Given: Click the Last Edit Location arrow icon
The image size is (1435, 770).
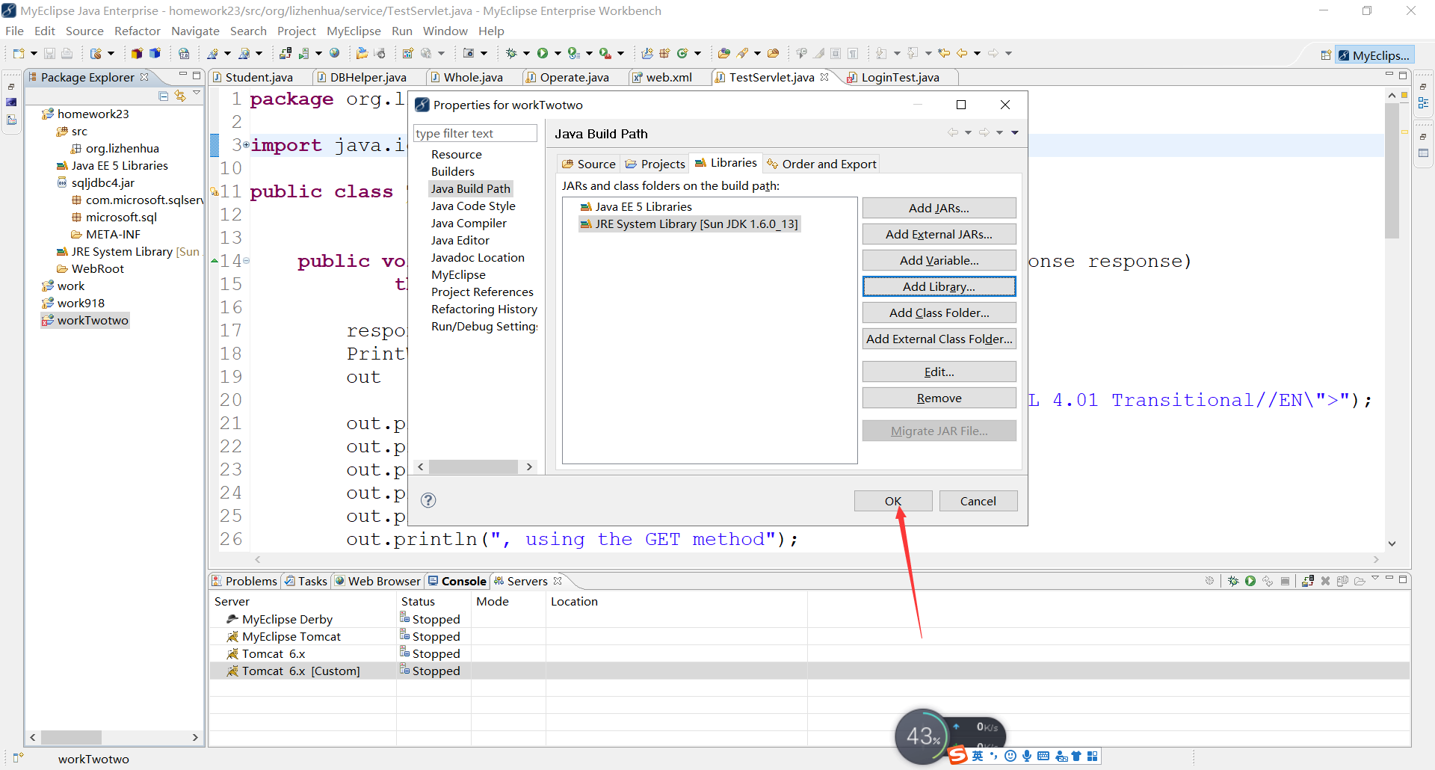Looking at the screenshot, I should click(944, 53).
